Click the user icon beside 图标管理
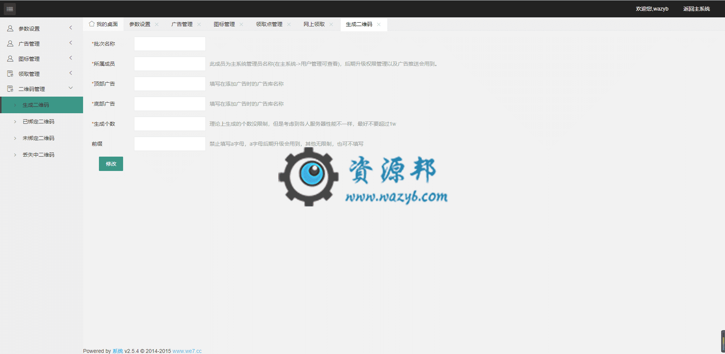 pyautogui.click(x=10, y=58)
